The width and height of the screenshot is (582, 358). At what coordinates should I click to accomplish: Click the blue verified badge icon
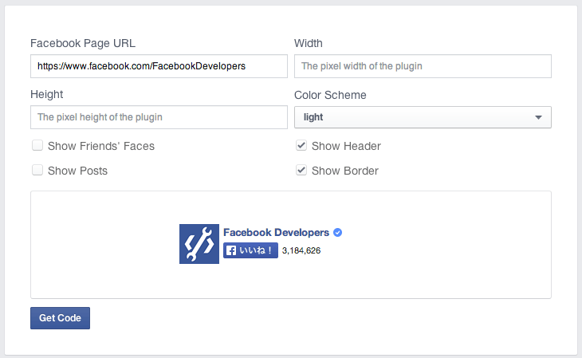337,233
